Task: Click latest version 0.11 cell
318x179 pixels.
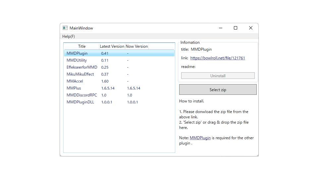Action: point(105,60)
